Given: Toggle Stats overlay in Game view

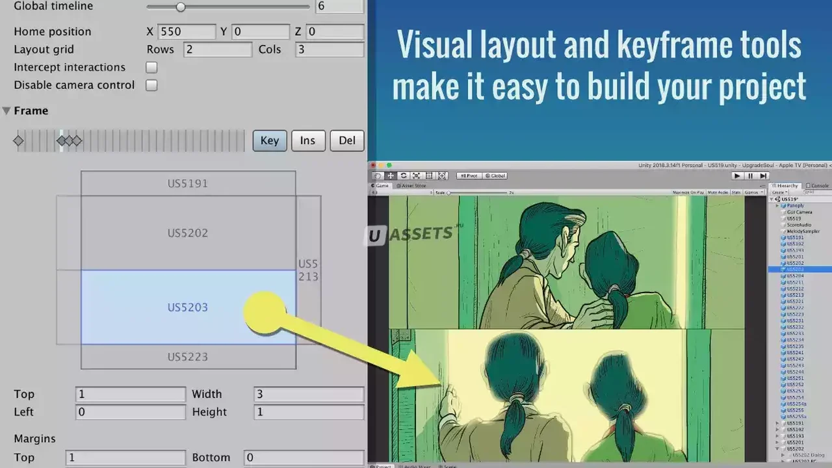Looking at the screenshot, I should point(736,192).
